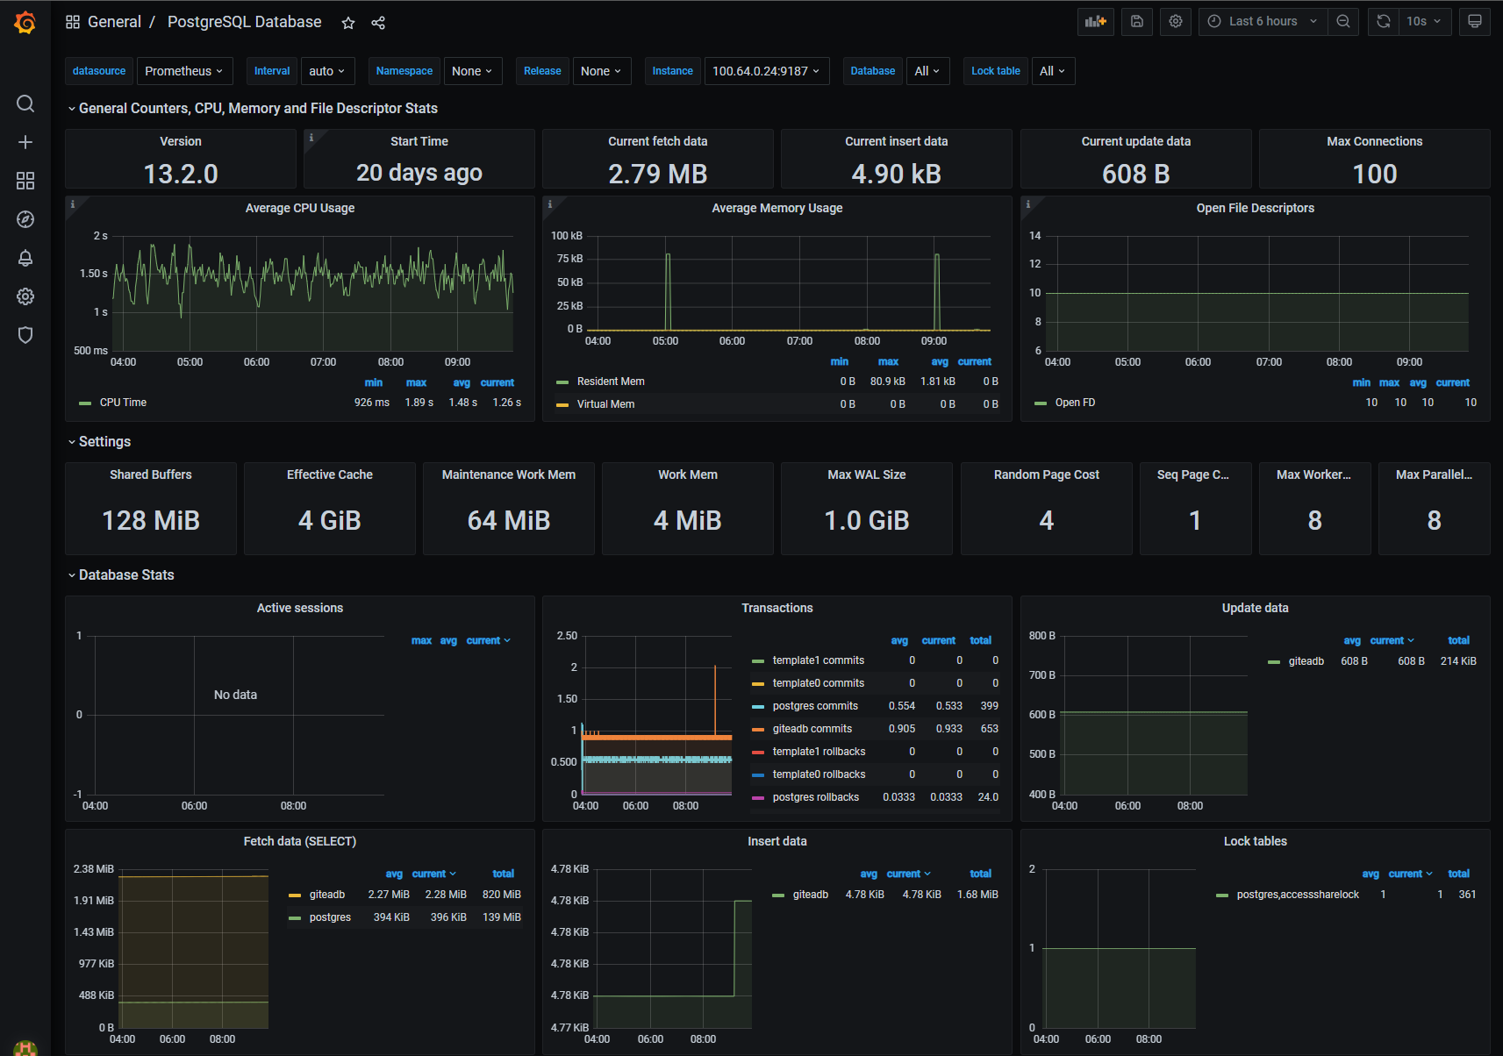Open the Update data panel title menu
This screenshot has height=1056, width=1503.
click(x=1256, y=608)
